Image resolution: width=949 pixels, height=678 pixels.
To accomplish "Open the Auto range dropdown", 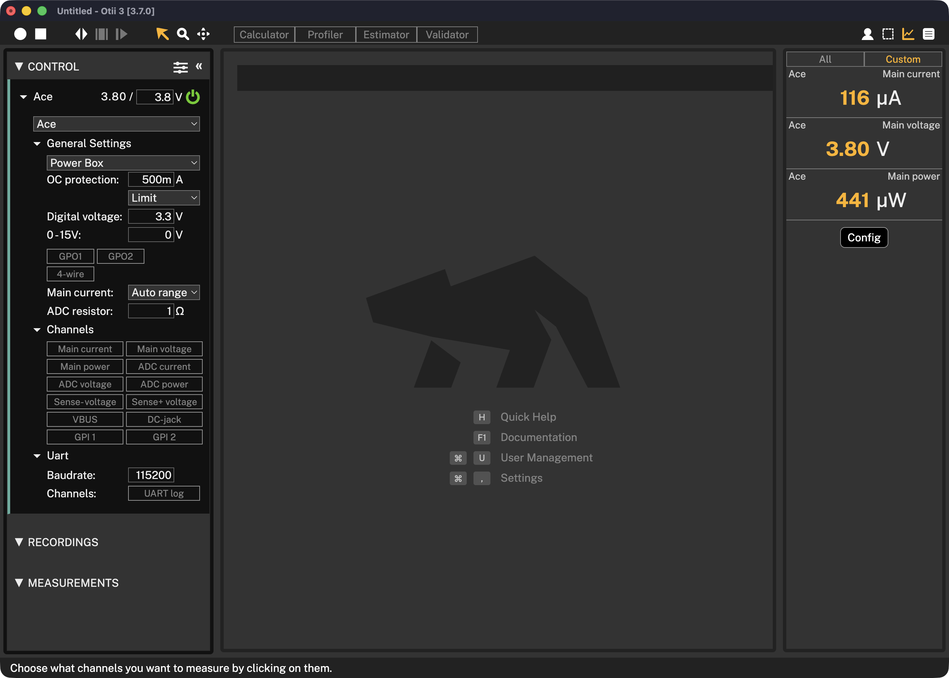I will [x=164, y=293].
